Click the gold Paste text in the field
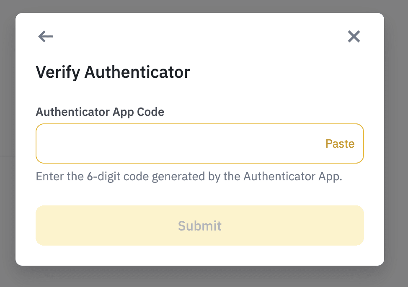 [340, 144]
